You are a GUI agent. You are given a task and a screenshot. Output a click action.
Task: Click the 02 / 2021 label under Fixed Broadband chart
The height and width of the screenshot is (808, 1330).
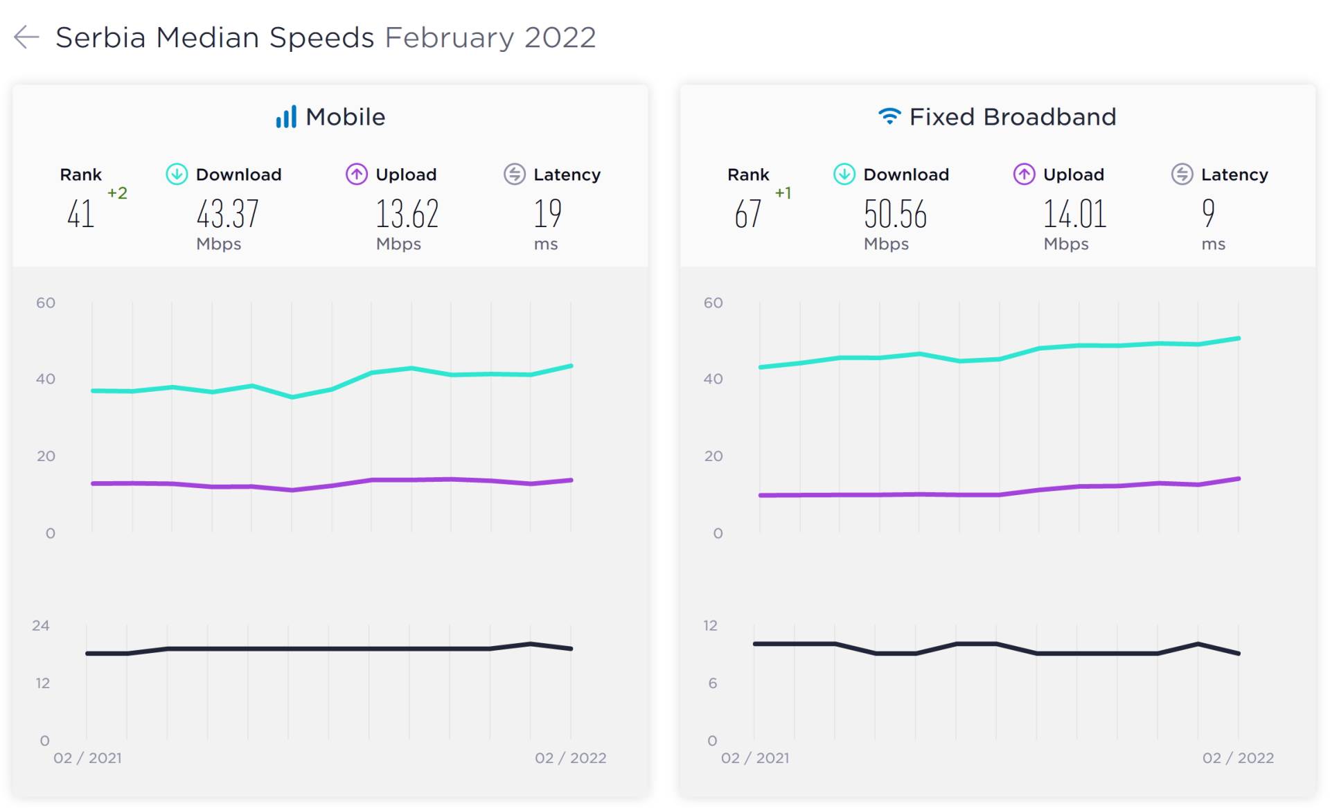click(755, 758)
